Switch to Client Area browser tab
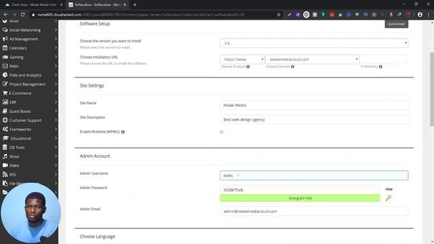 click(33, 5)
